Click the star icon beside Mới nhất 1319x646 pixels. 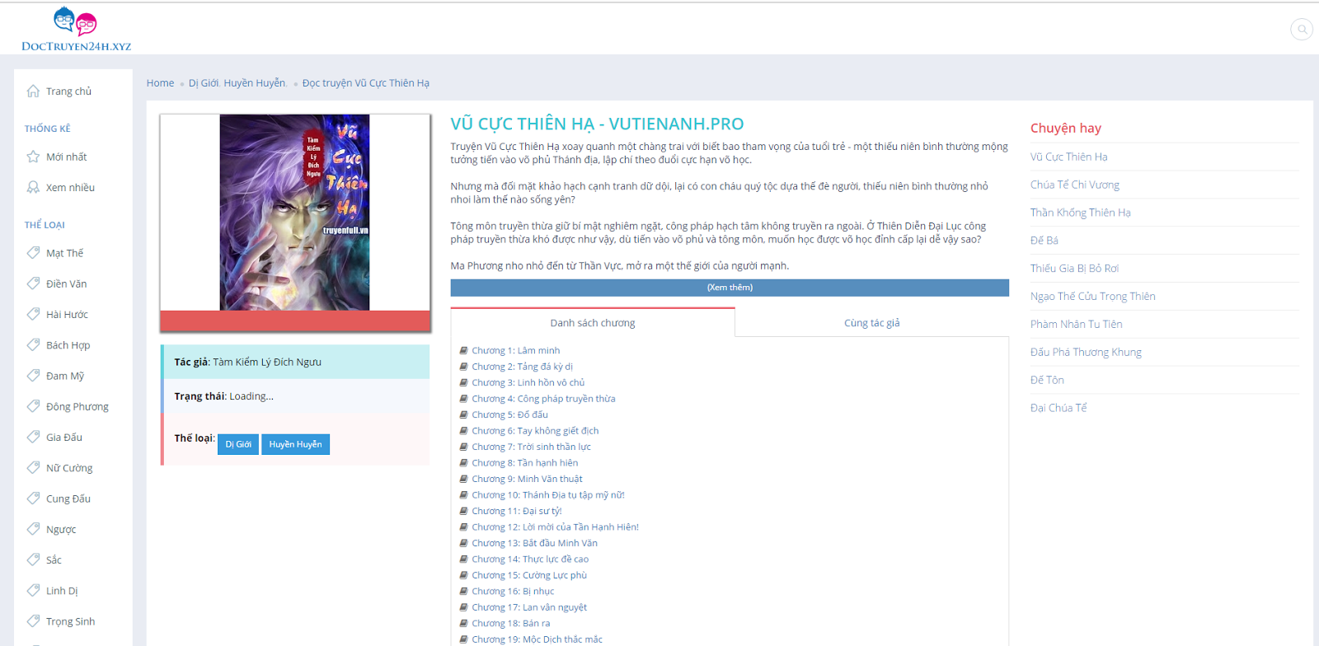33,157
